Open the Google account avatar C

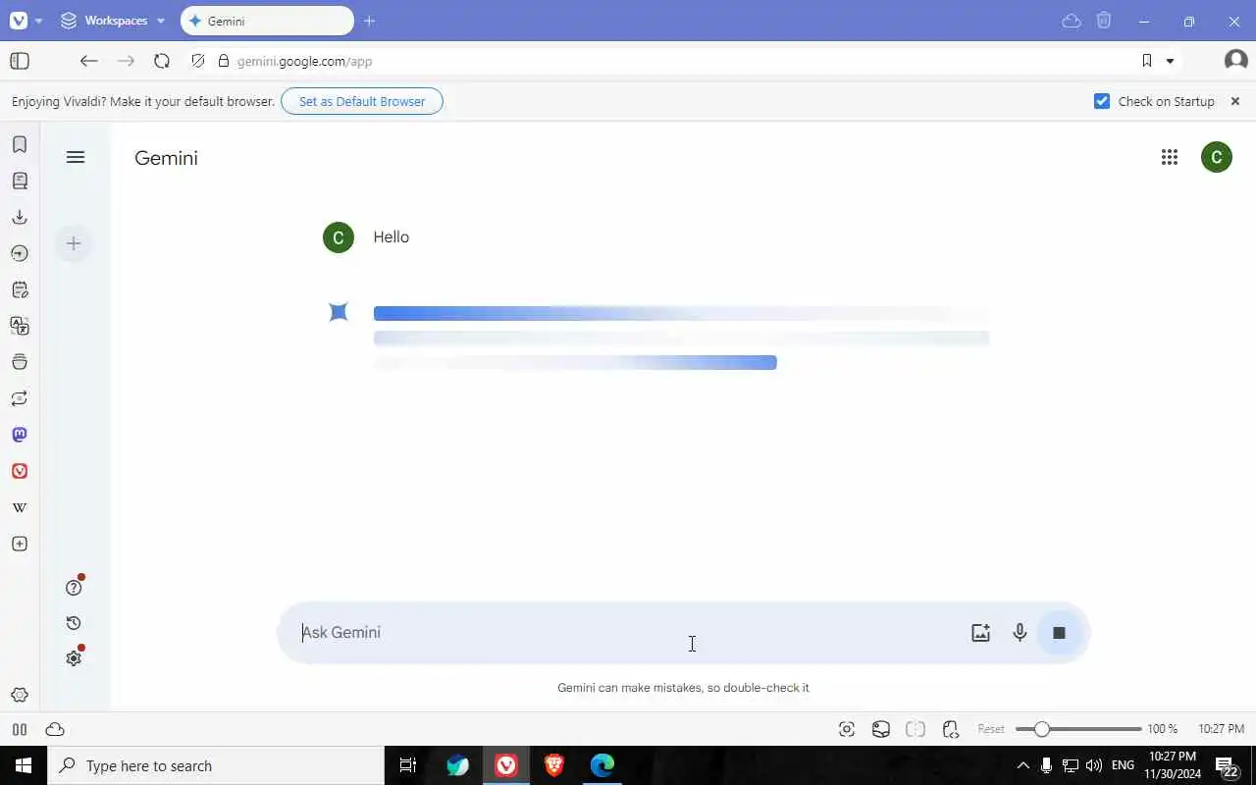click(1217, 157)
